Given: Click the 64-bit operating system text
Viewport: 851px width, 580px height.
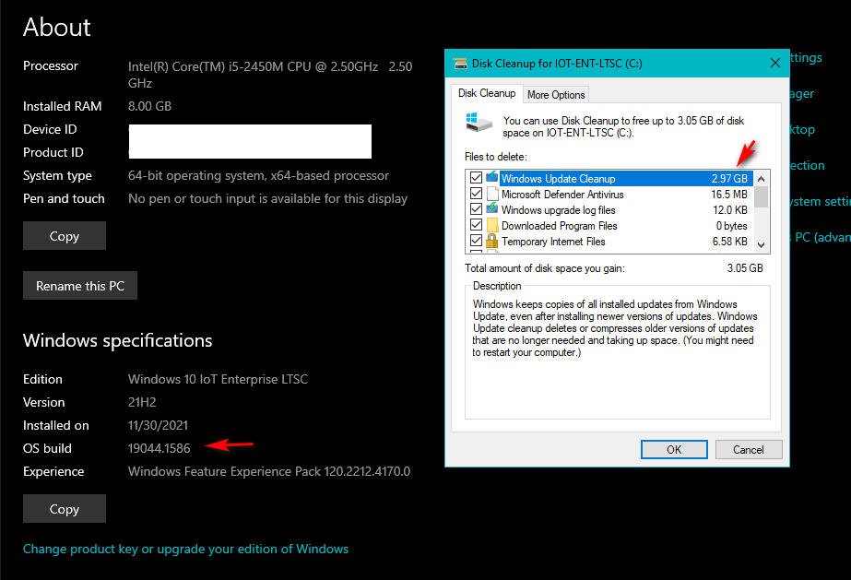Looking at the screenshot, I should click(x=258, y=176).
